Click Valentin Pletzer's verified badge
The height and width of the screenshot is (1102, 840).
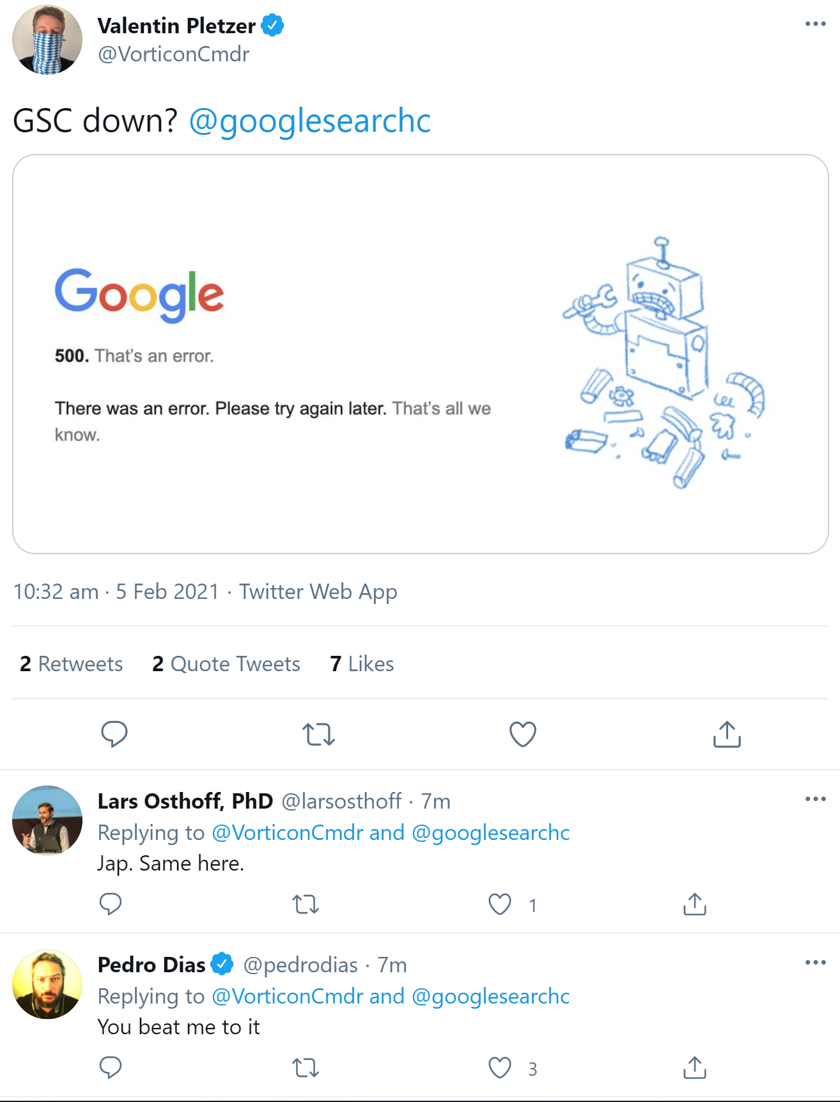(x=274, y=25)
